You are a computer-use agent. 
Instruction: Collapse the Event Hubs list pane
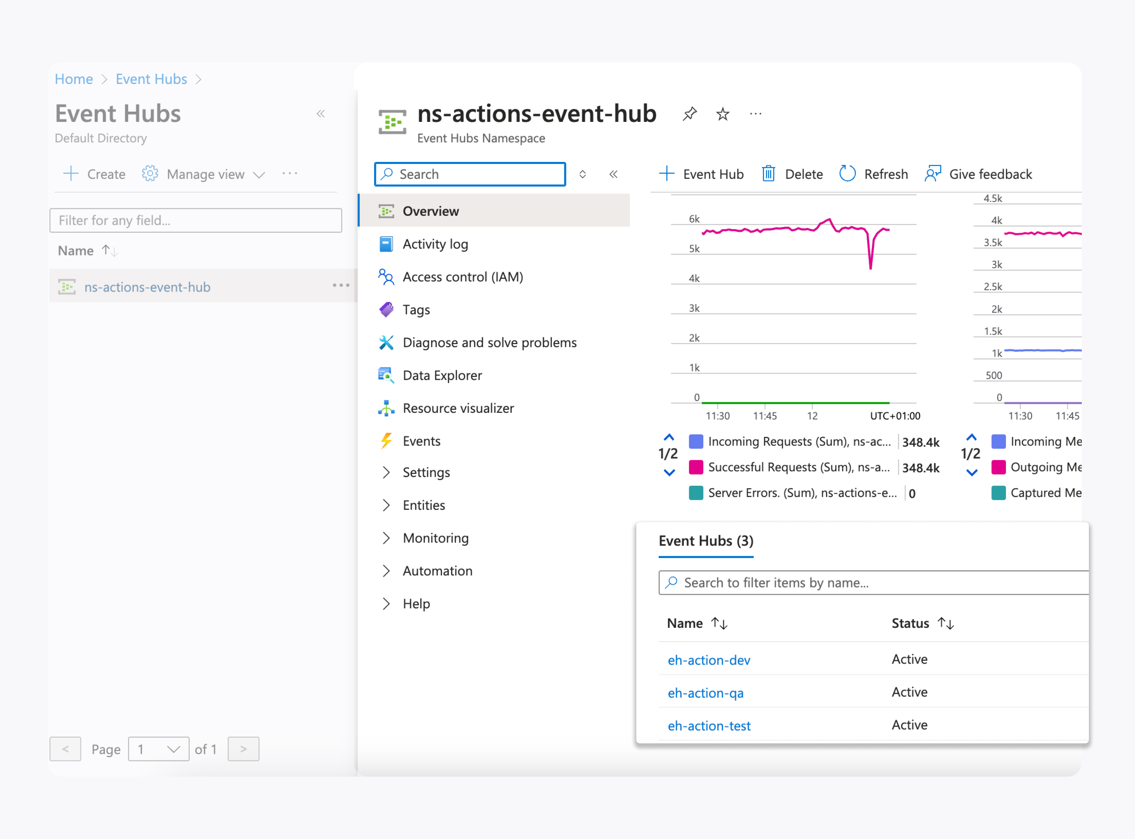pos(321,113)
